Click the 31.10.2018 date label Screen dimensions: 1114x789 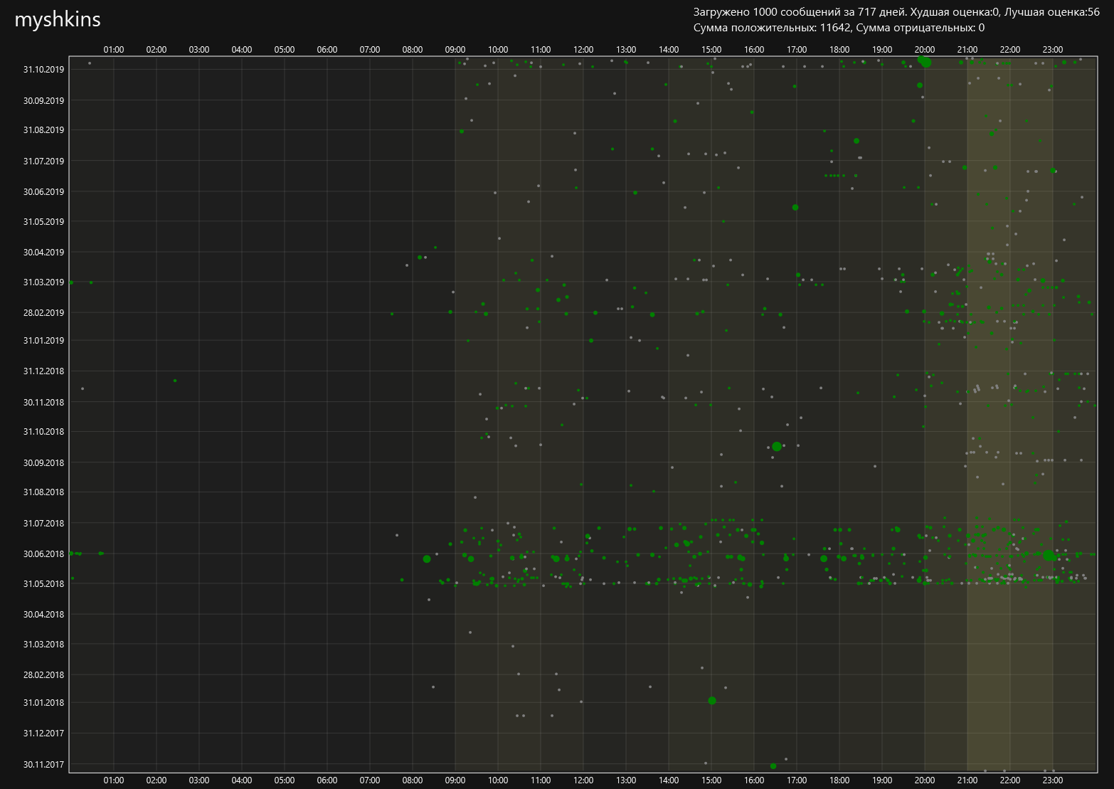43,431
